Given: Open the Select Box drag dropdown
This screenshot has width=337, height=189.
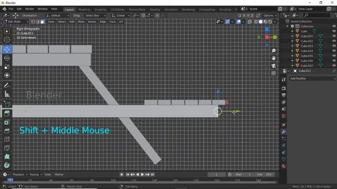Looking at the screenshot, I should [95, 15].
